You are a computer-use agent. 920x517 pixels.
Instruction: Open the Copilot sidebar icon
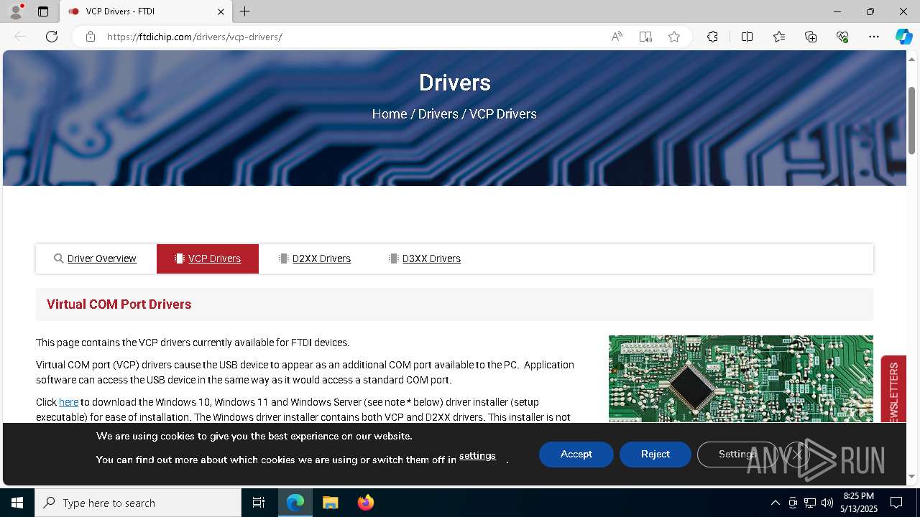pos(903,37)
